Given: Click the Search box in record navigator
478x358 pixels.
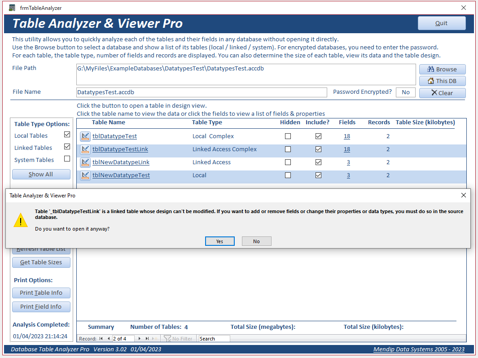Looking at the screenshot, I should [214, 339].
